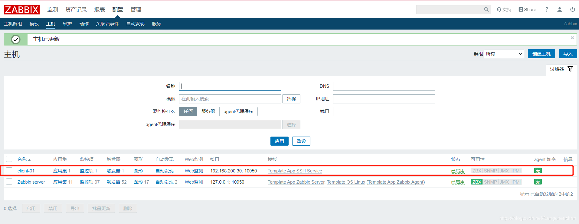Go to 主机 submenu tab
Screen dimensions: 579x224
[51, 24]
